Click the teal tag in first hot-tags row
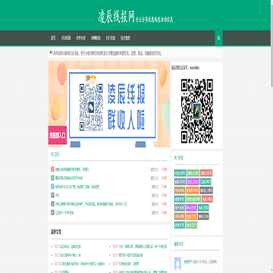Viewport: 273px width, 273px height. point(180,173)
